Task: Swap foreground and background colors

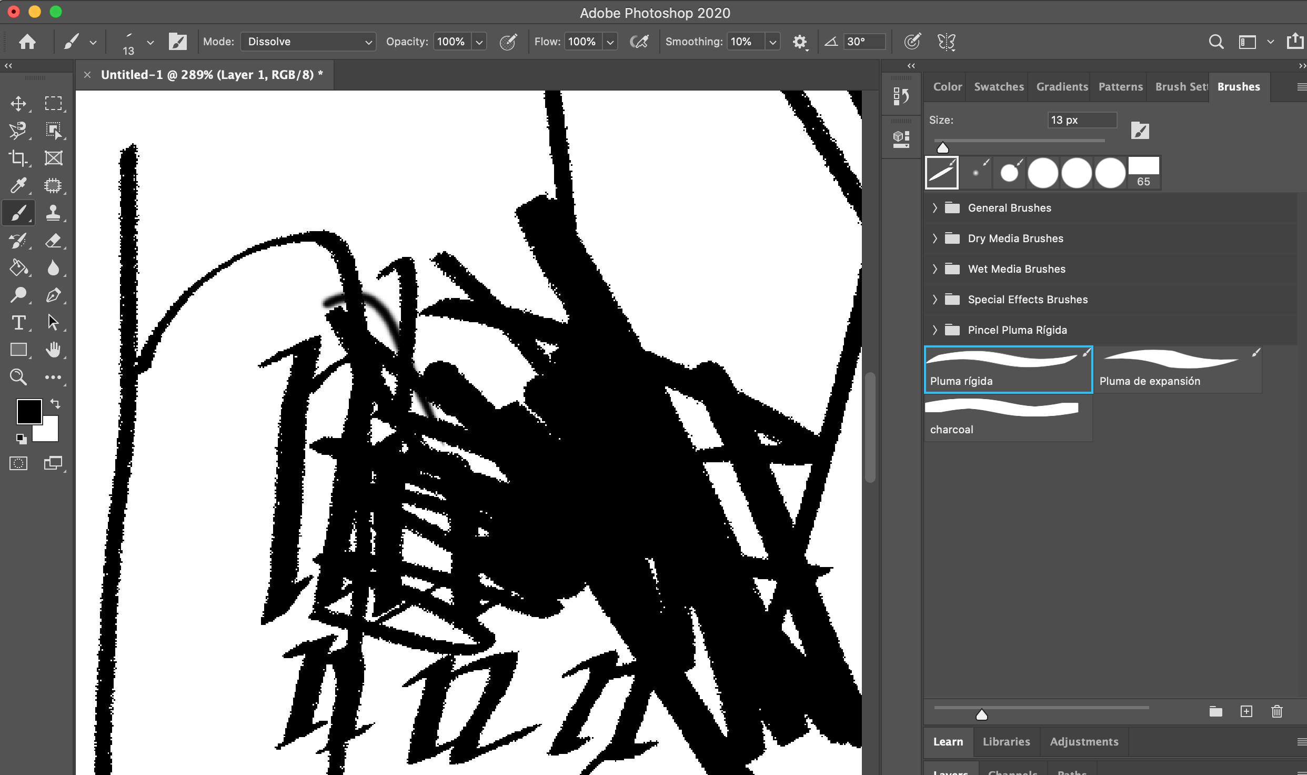Action: coord(56,404)
